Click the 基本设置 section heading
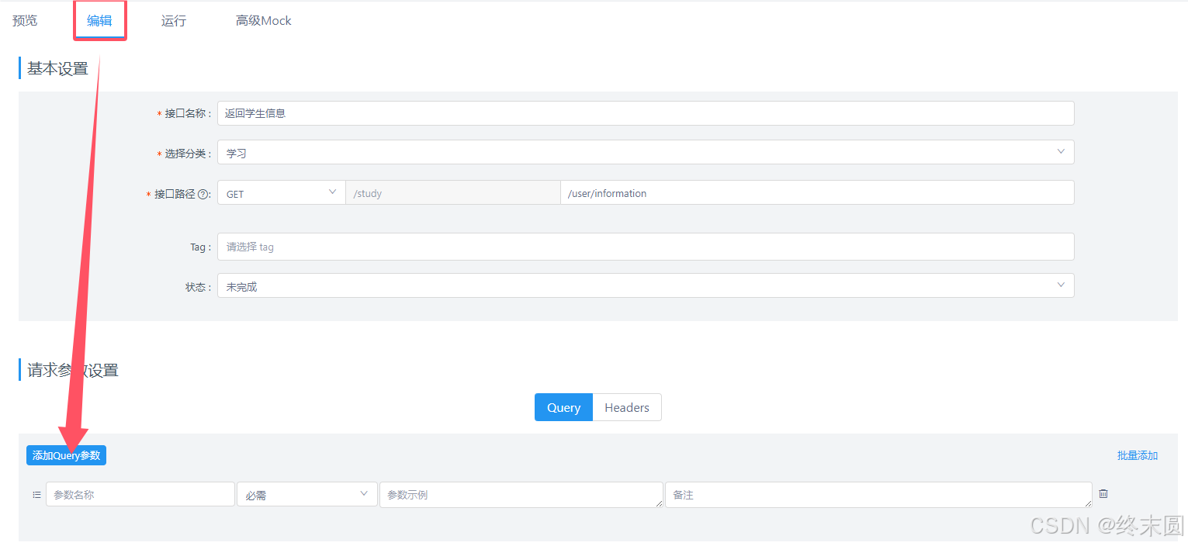Viewport: 1188px width, 546px height. point(58,68)
